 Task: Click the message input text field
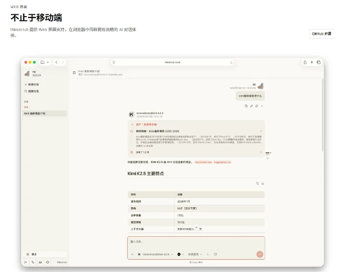point(196,243)
